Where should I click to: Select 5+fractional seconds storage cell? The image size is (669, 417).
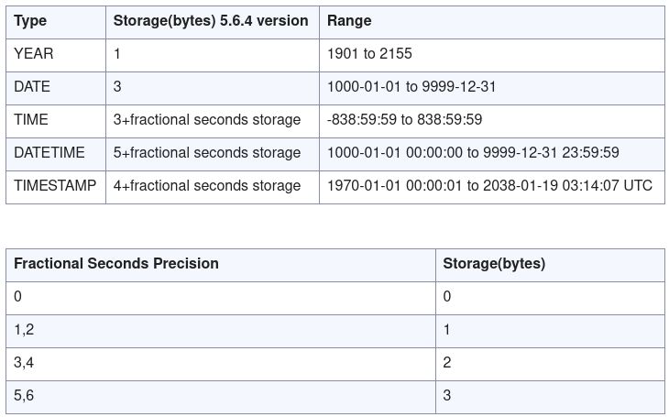point(207,152)
